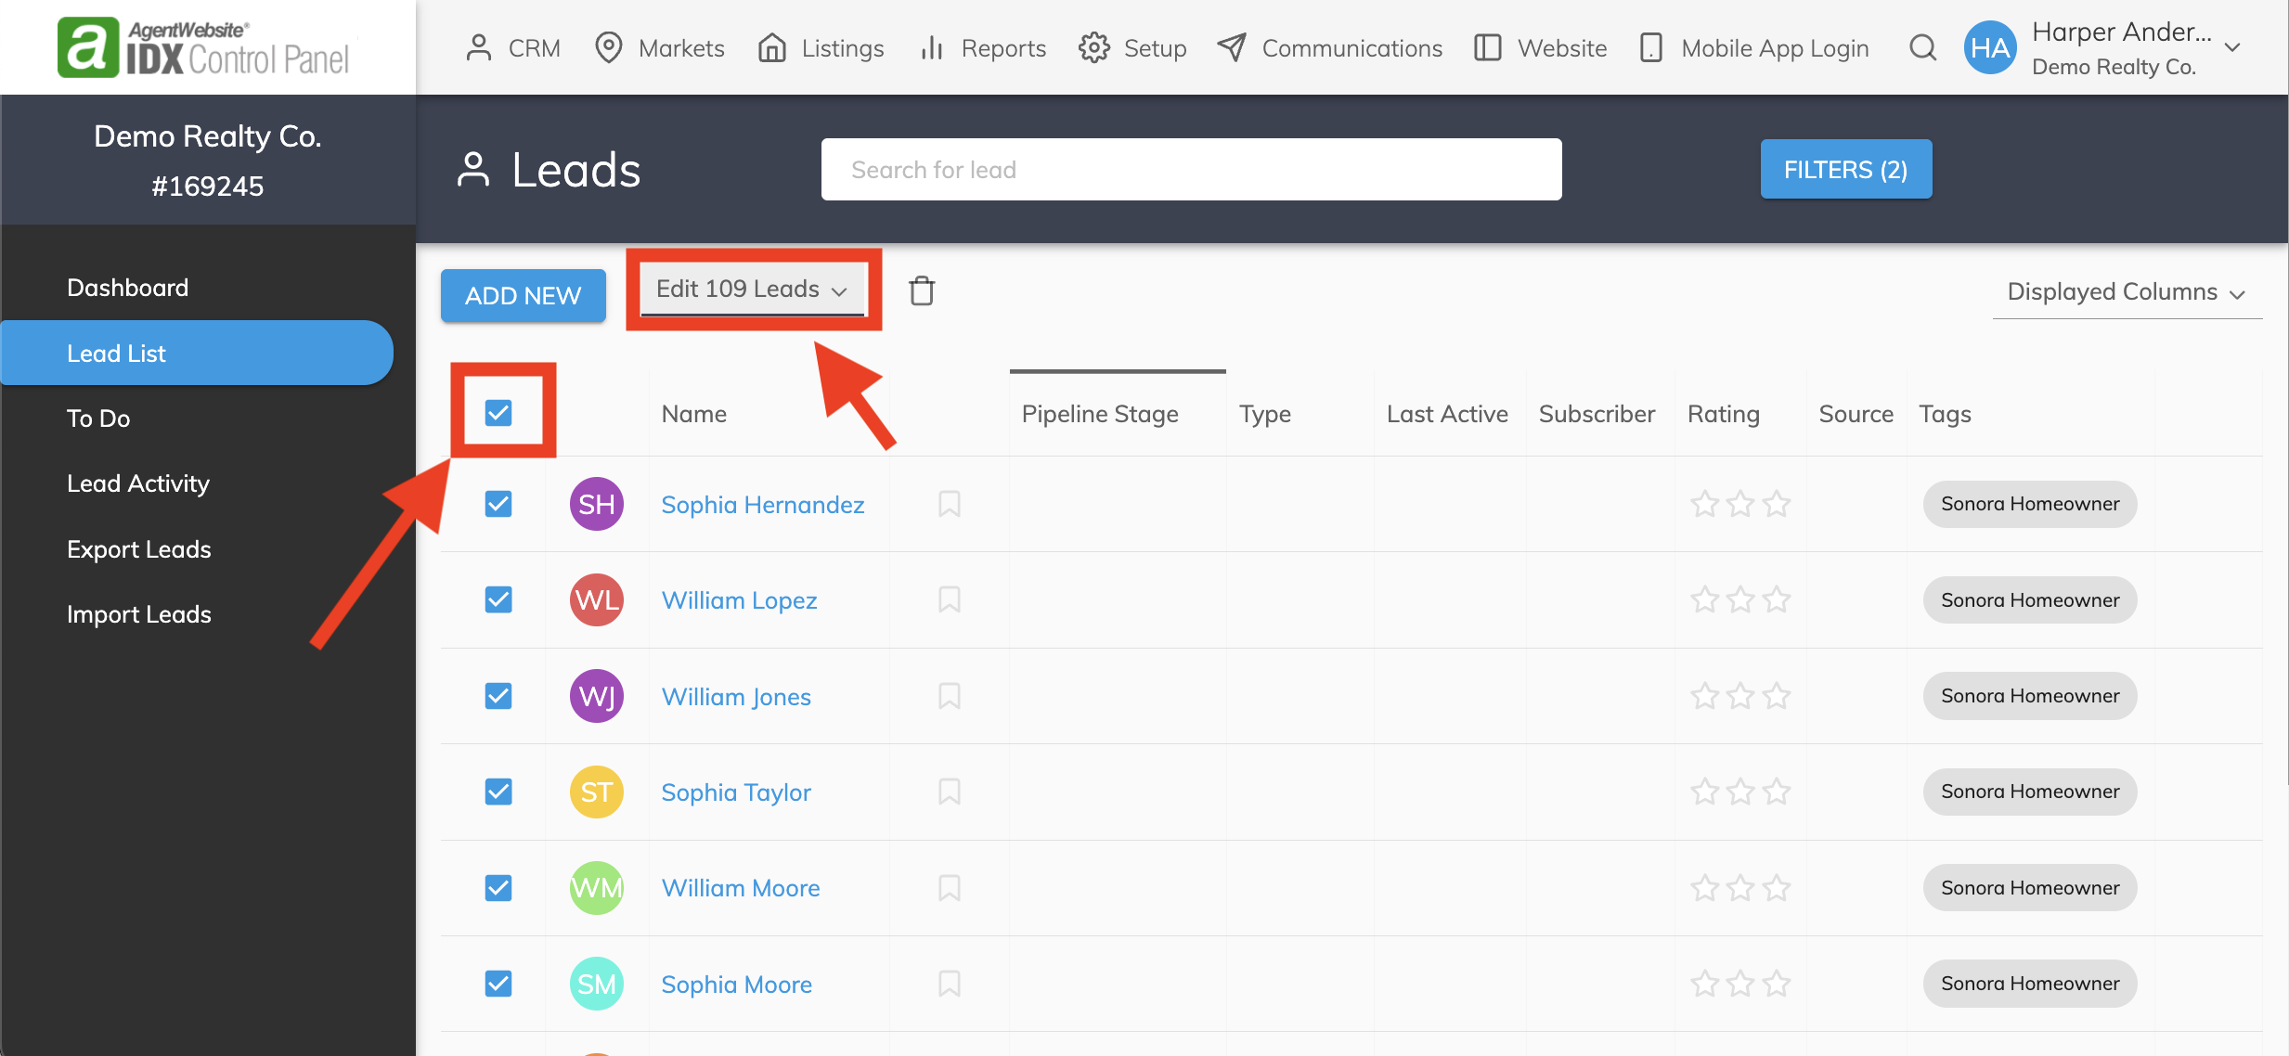
Task: Bookmark Sophia Moore lead
Action: [x=949, y=984]
